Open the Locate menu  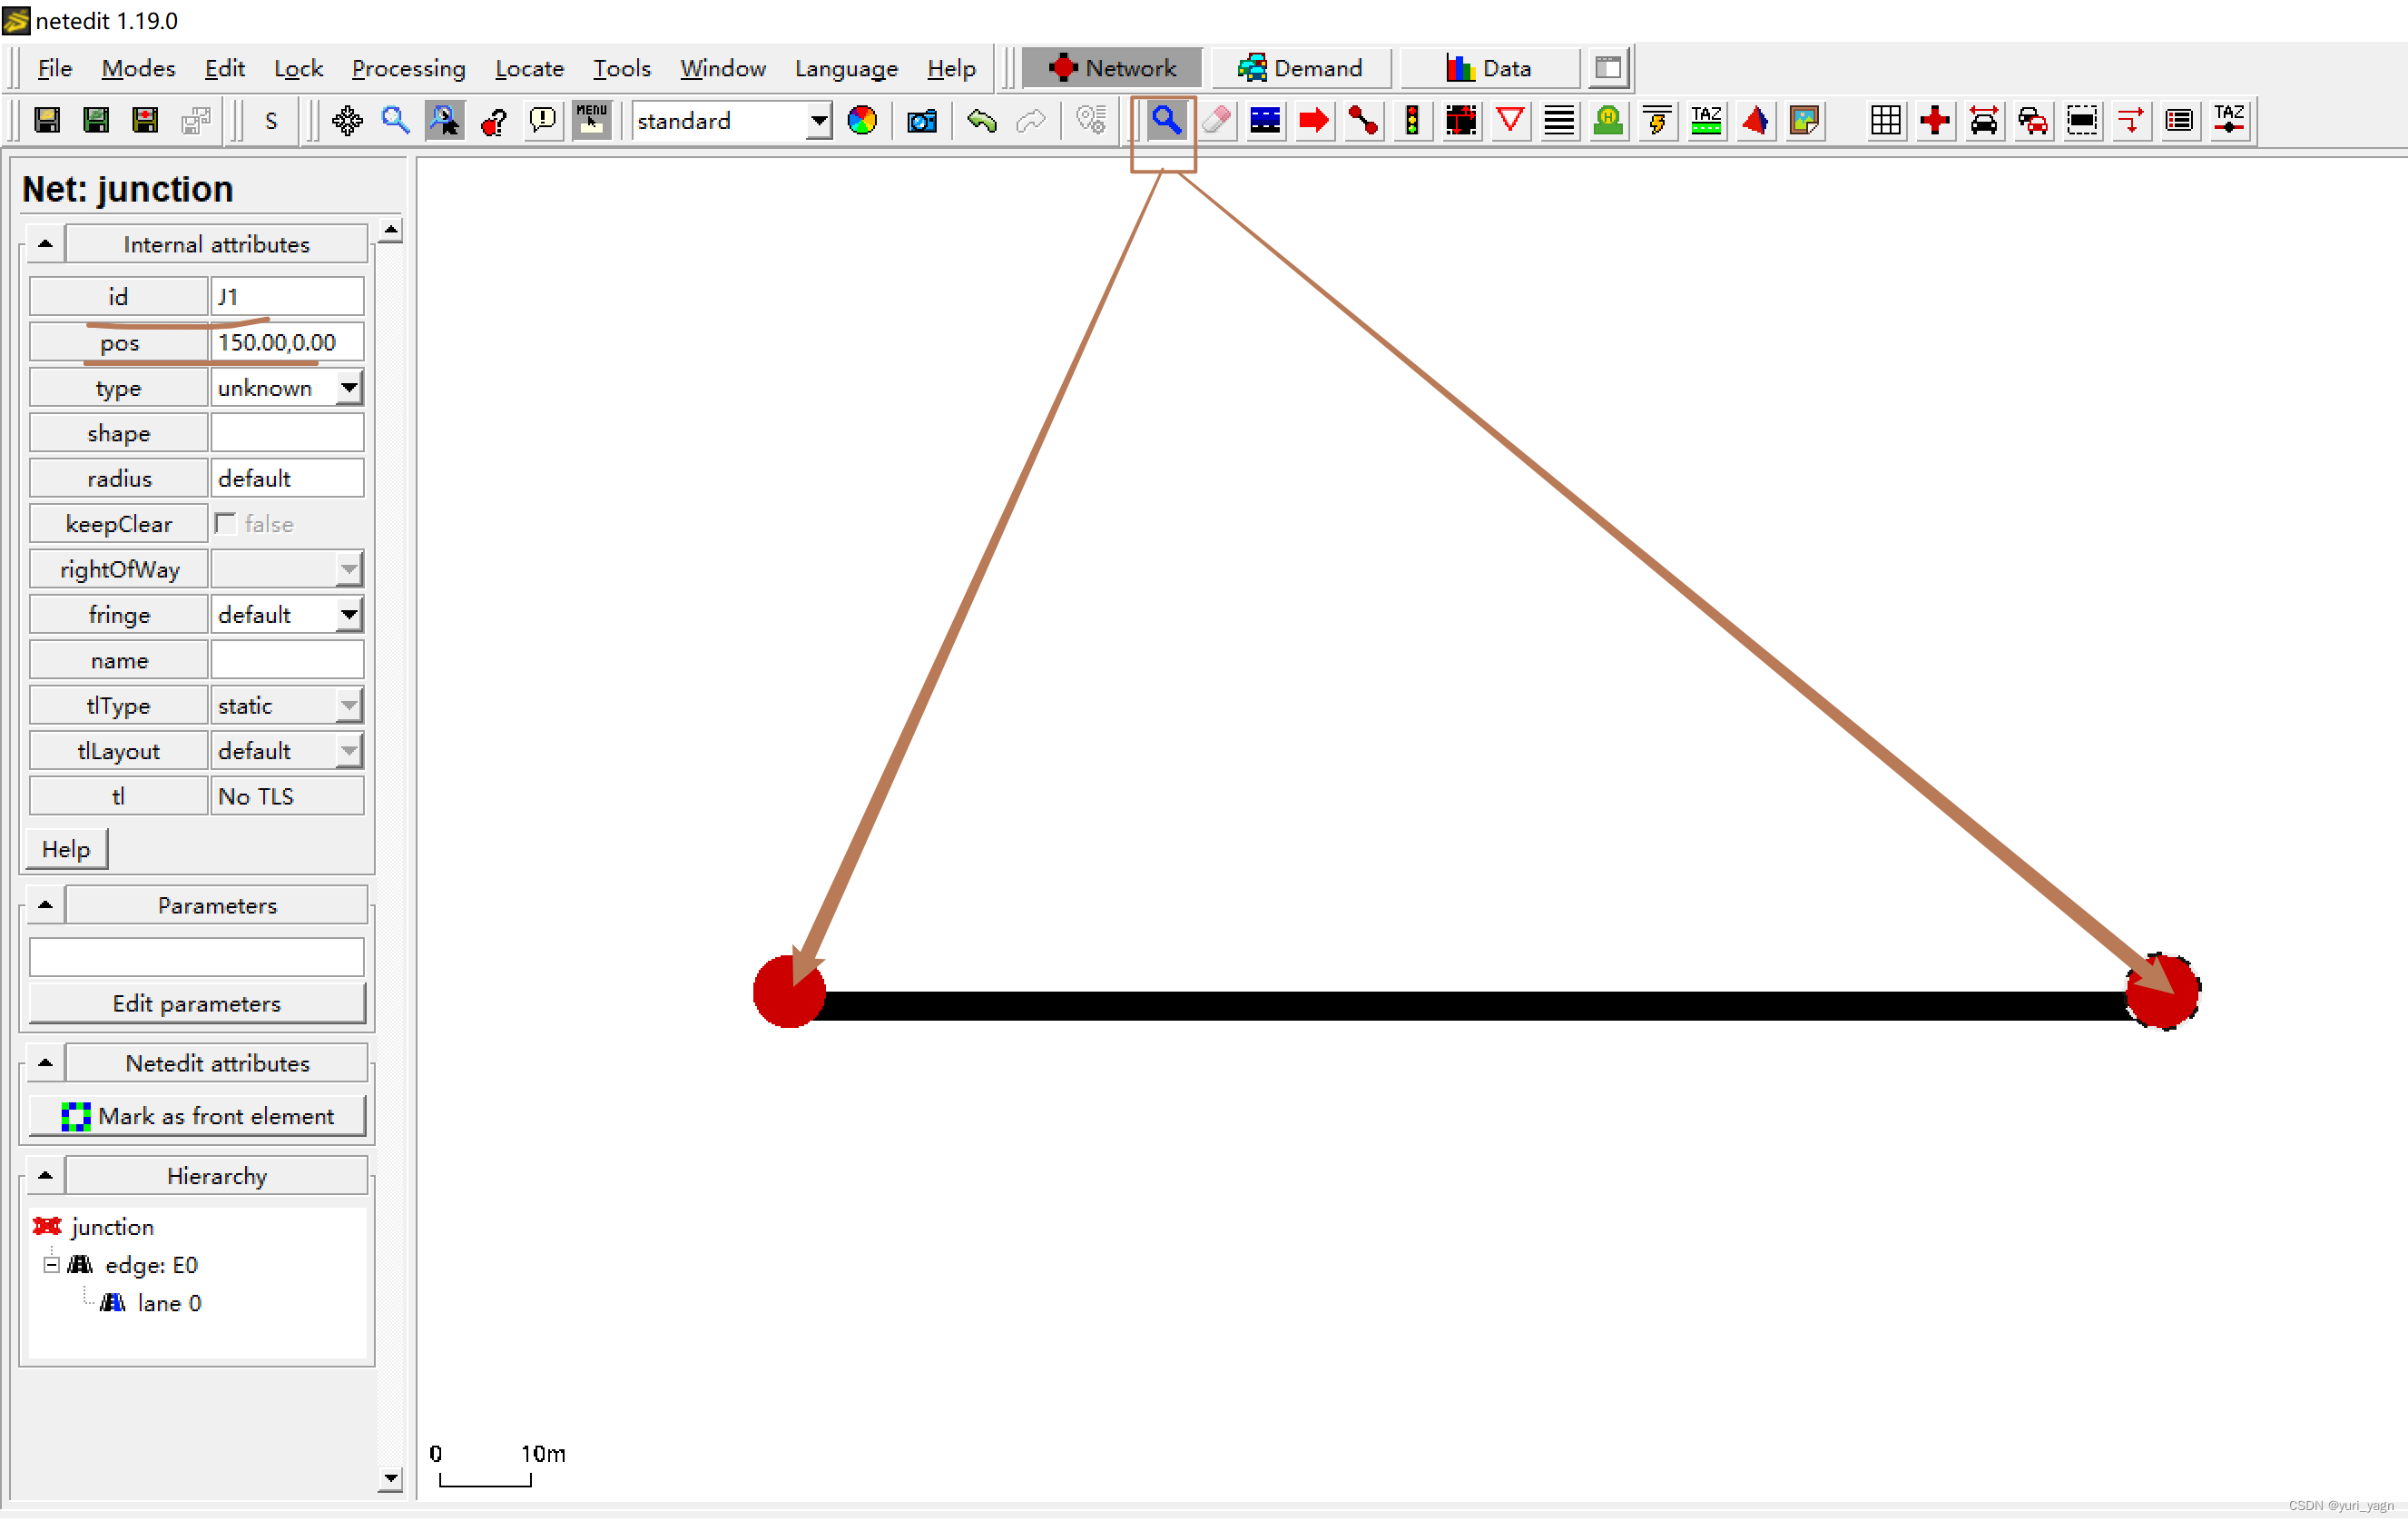(x=529, y=69)
